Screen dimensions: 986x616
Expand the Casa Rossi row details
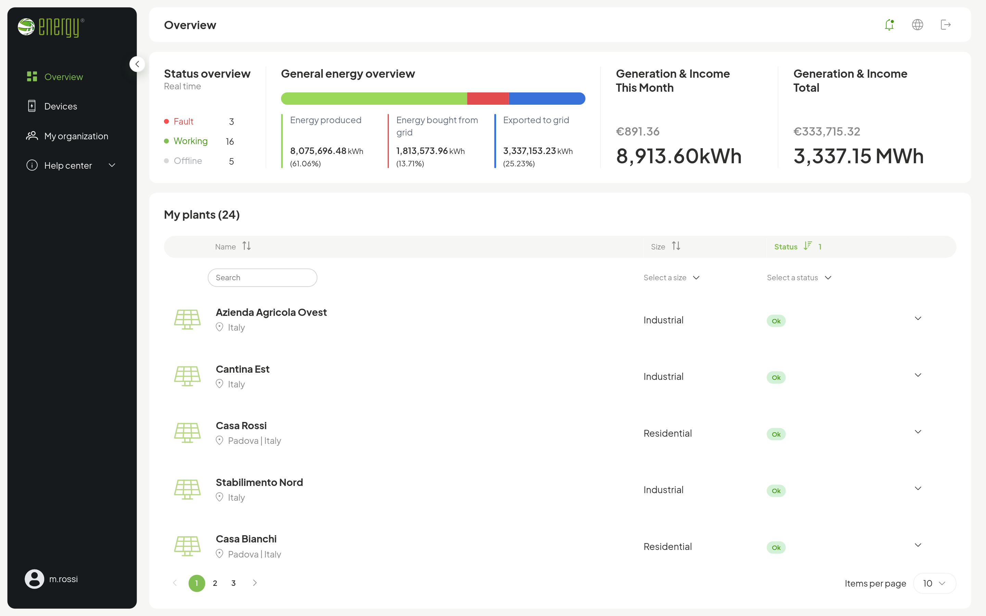point(918,432)
